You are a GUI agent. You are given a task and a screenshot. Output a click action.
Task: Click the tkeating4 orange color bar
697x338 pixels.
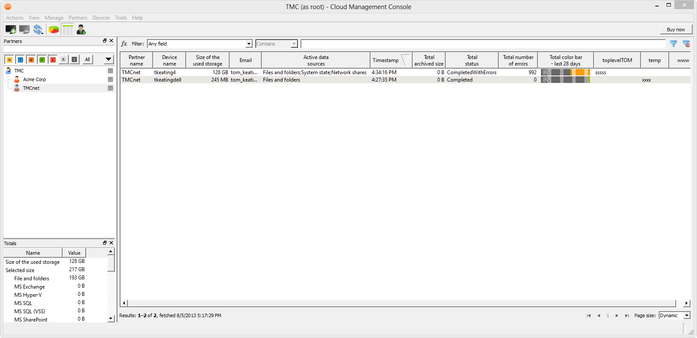coord(580,72)
